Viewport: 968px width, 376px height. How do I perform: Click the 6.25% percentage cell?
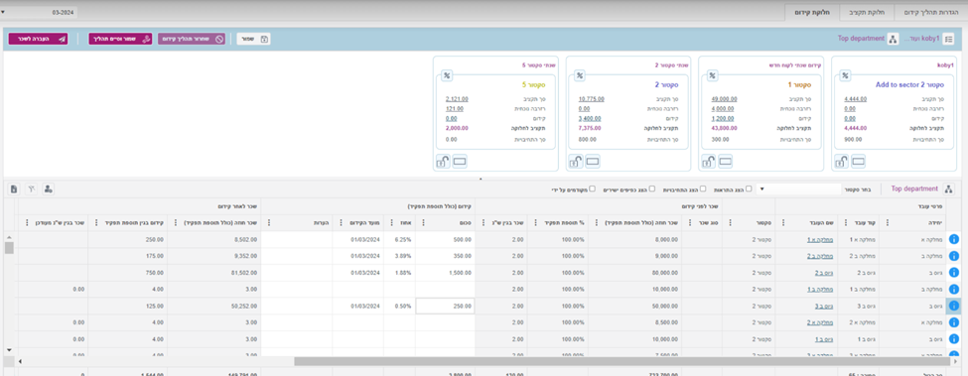[399, 239]
